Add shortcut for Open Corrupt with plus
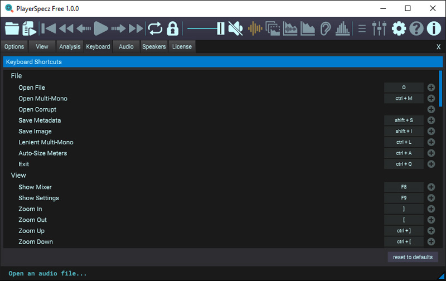 tap(431, 109)
